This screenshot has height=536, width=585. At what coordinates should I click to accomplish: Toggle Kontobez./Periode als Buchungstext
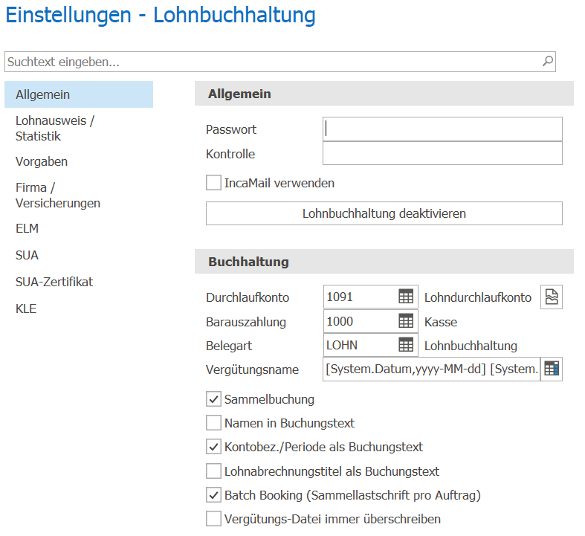[213, 447]
